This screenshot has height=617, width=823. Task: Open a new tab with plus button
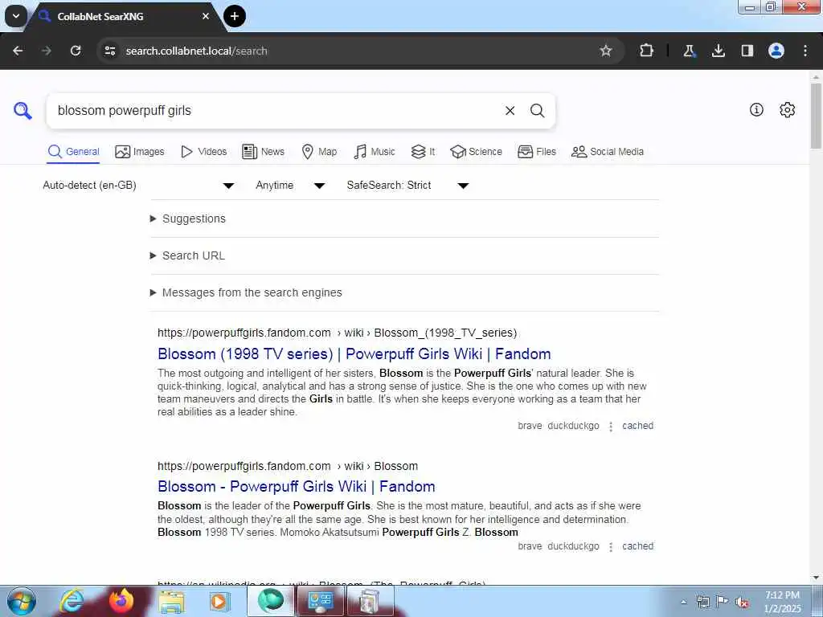235,16
